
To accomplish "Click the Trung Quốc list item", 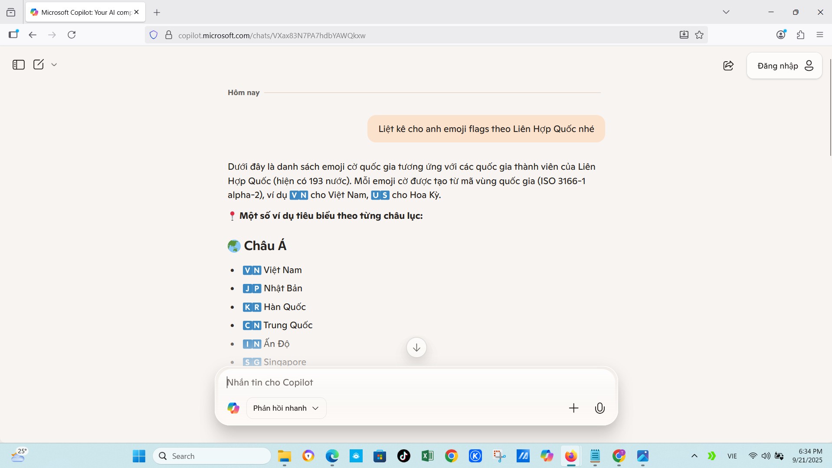I will point(278,325).
